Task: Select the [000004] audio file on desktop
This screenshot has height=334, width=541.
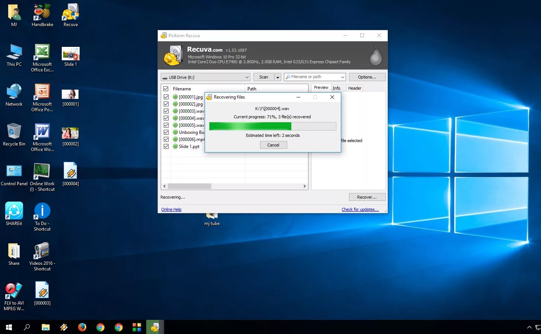Action: 71,174
